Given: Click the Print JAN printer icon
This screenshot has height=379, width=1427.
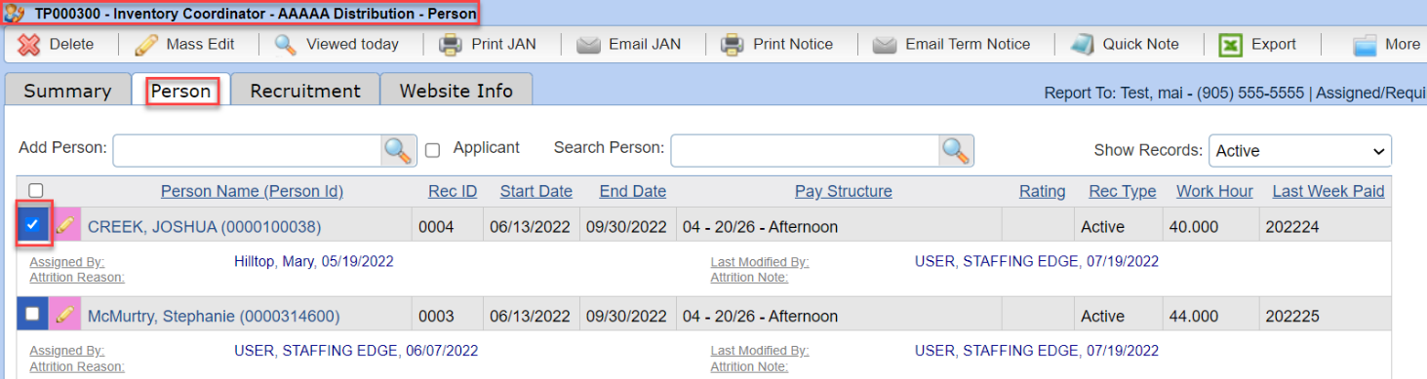Looking at the screenshot, I should (x=450, y=44).
